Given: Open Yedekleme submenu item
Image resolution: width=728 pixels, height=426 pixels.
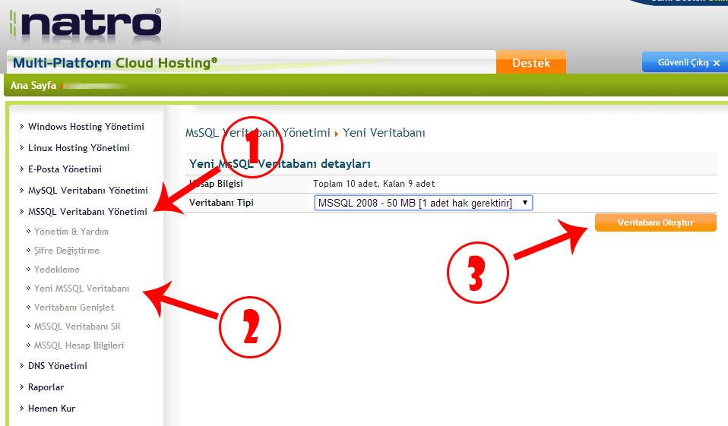Looking at the screenshot, I should [57, 269].
